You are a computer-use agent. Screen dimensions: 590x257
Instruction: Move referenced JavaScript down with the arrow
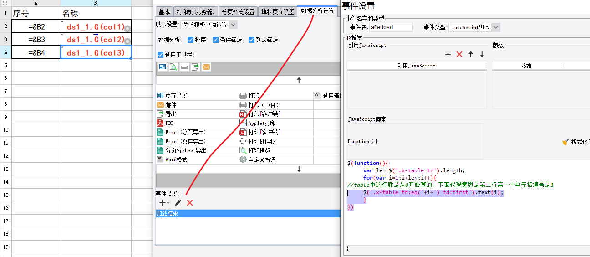pyautogui.click(x=482, y=54)
